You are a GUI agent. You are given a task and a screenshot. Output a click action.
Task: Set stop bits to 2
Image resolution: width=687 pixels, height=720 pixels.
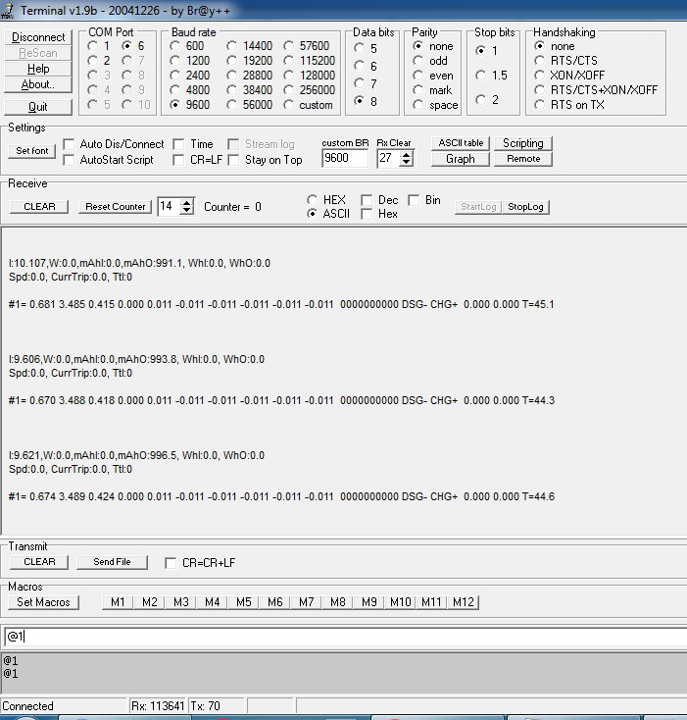480,100
